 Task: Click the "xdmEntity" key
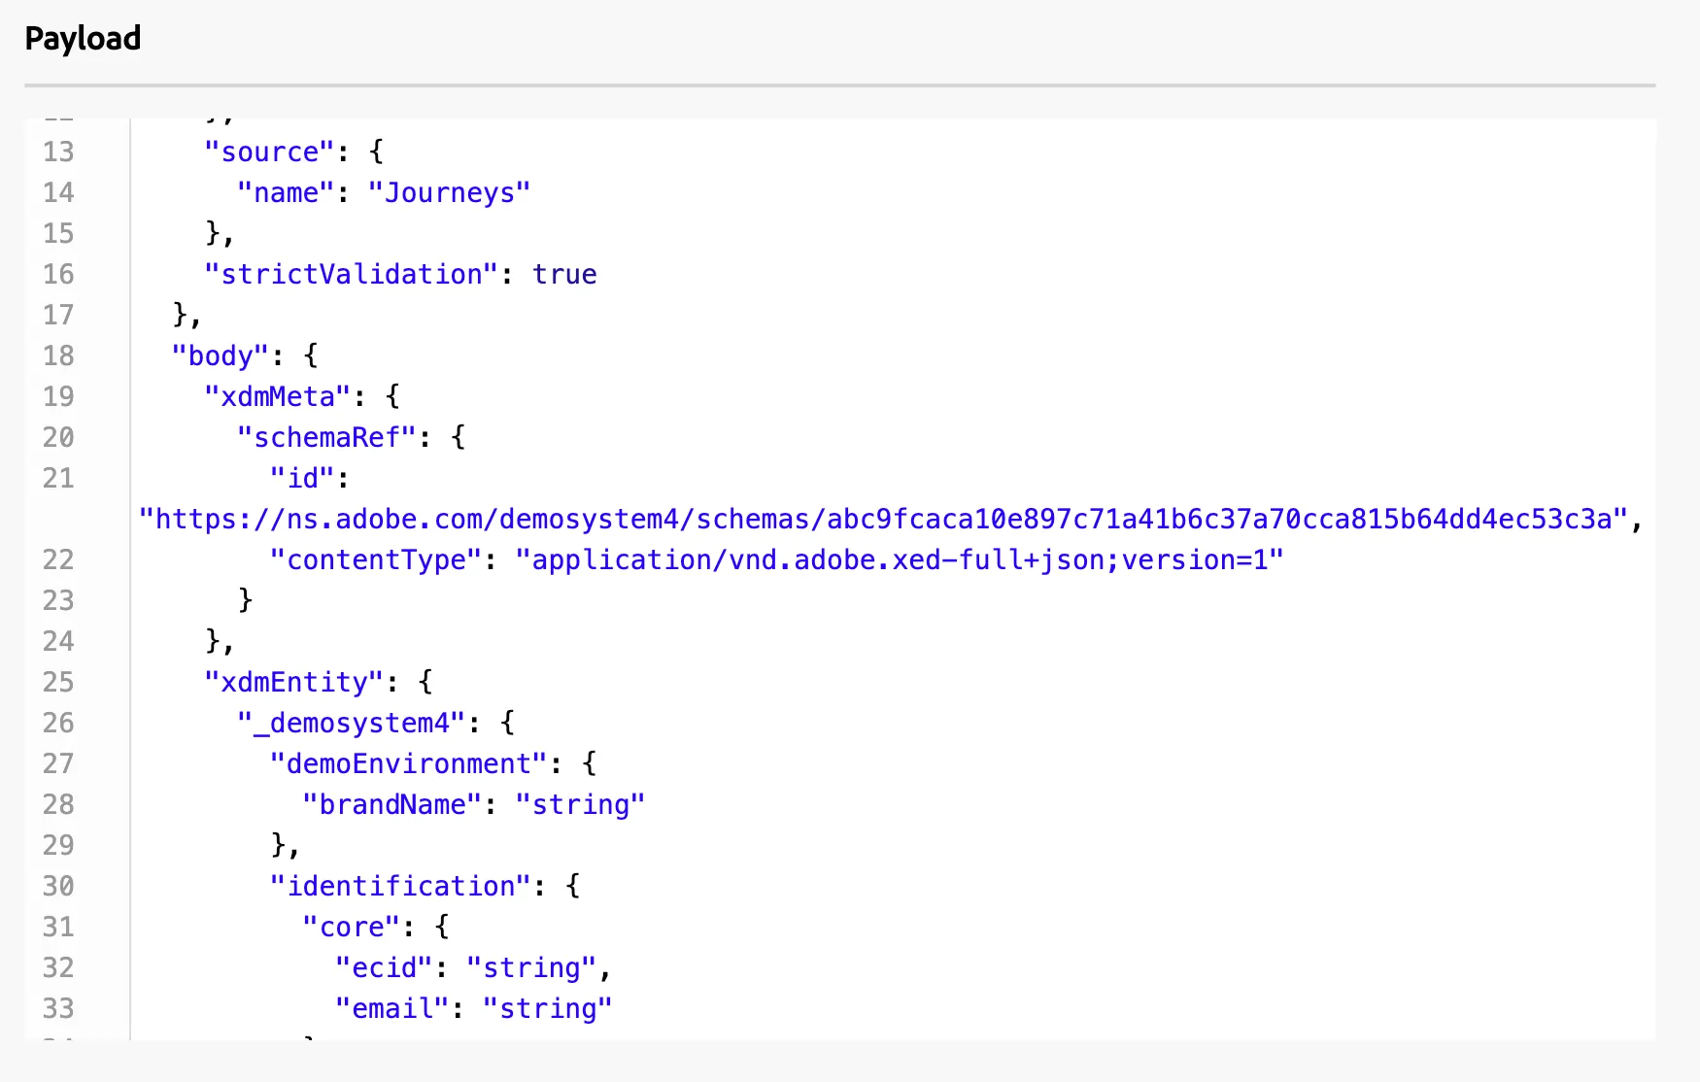coord(293,682)
